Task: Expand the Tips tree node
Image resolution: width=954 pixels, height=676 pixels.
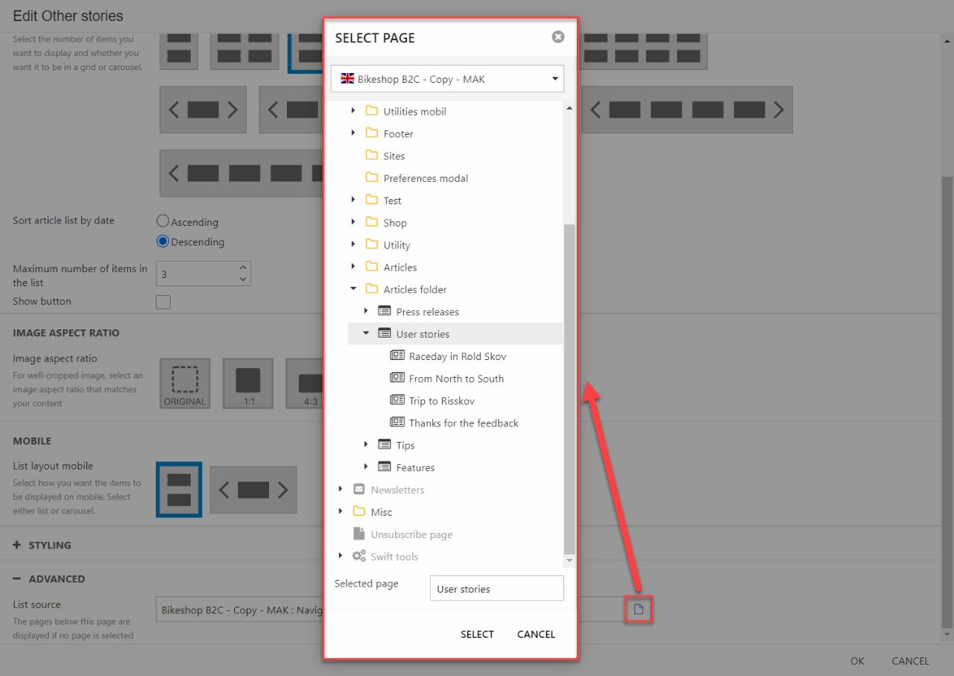Action: click(366, 445)
